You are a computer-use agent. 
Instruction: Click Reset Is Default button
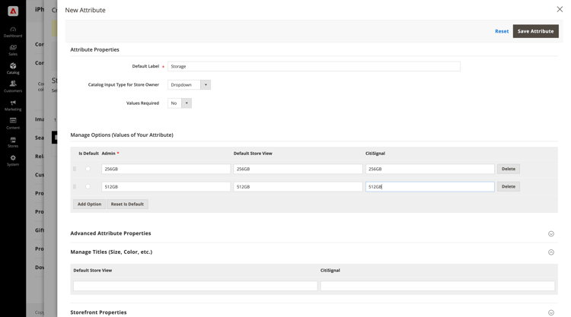(127, 204)
